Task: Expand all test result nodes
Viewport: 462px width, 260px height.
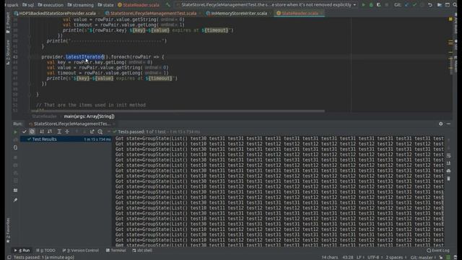Action: click(59, 131)
